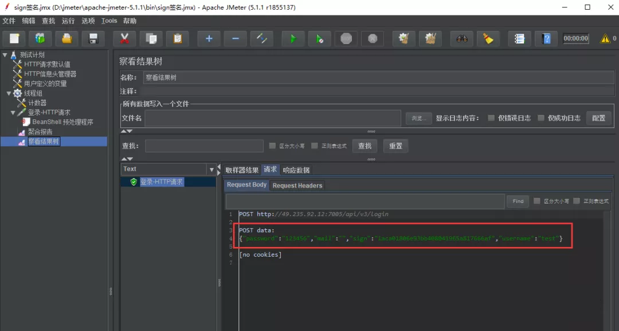Start the test with green play icon

pyautogui.click(x=293, y=38)
